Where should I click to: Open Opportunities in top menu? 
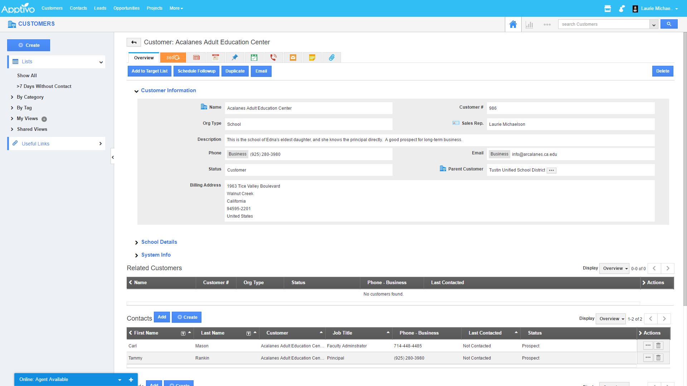pos(126,8)
